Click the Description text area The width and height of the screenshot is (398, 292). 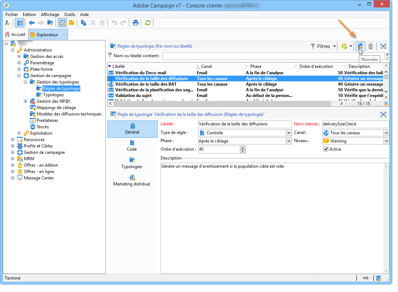click(272, 218)
